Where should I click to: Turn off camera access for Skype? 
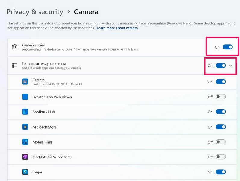220,172
